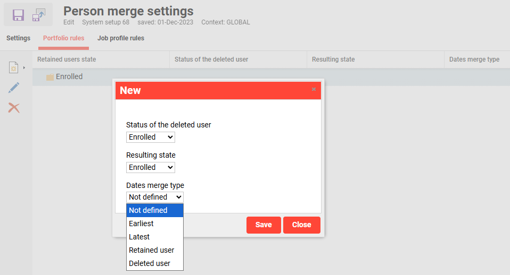Switch to the Job profile rules tab

tap(121, 38)
